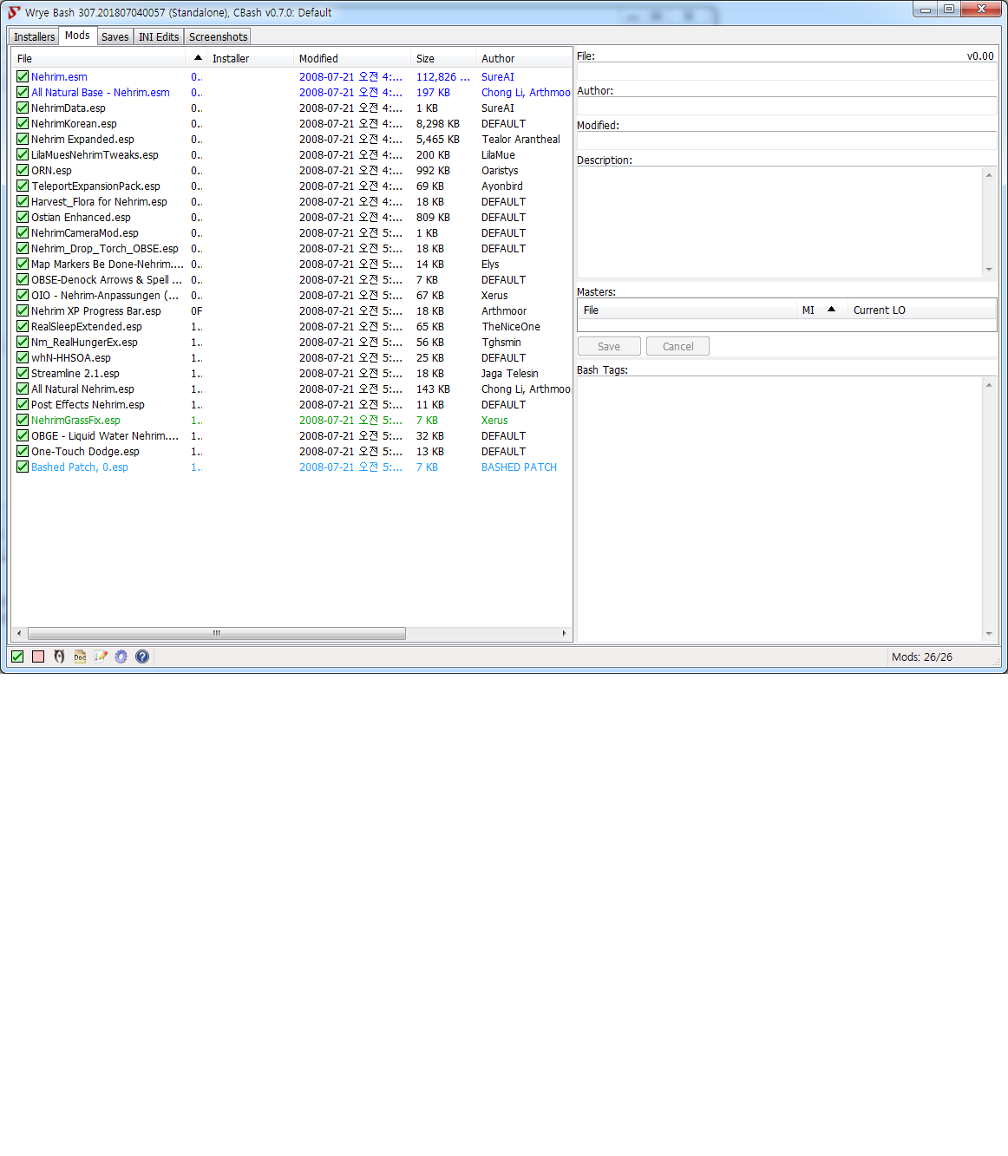Switch to the Installers tab
The width and height of the screenshot is (1008, 1156).
coord(34,36)
